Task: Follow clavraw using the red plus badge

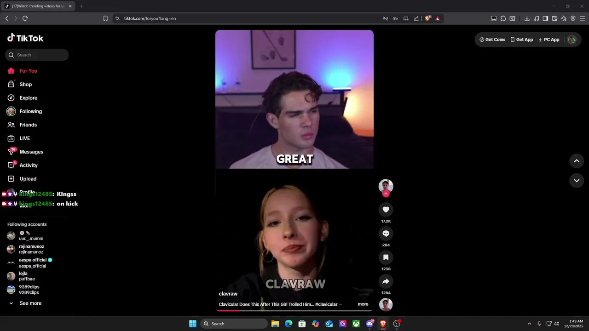Action: tap(386, 194)
